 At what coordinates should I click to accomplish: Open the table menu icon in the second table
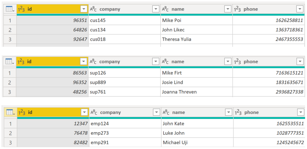coord(9,62)
